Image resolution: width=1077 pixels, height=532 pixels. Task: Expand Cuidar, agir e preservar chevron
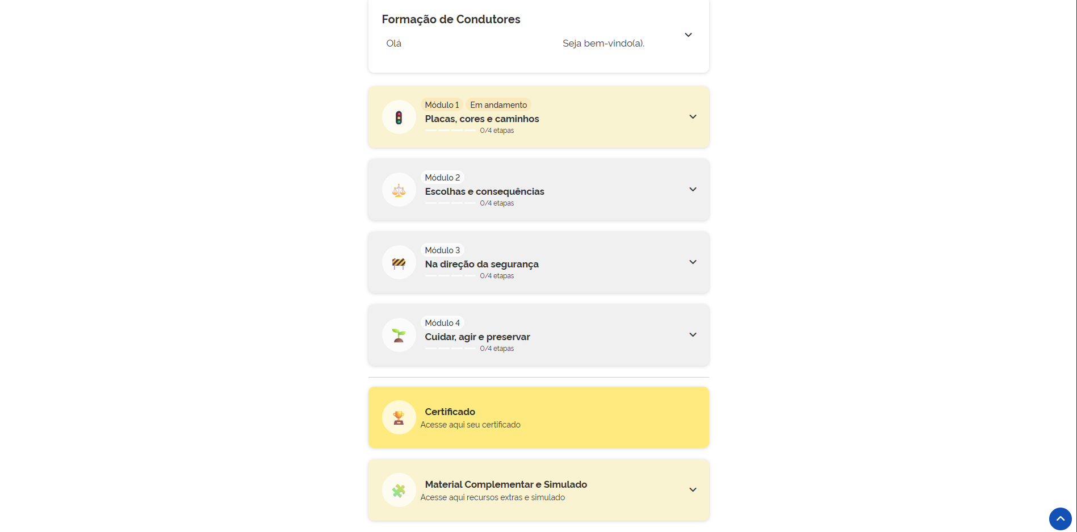pyautogui.click(x=693, y=335)
